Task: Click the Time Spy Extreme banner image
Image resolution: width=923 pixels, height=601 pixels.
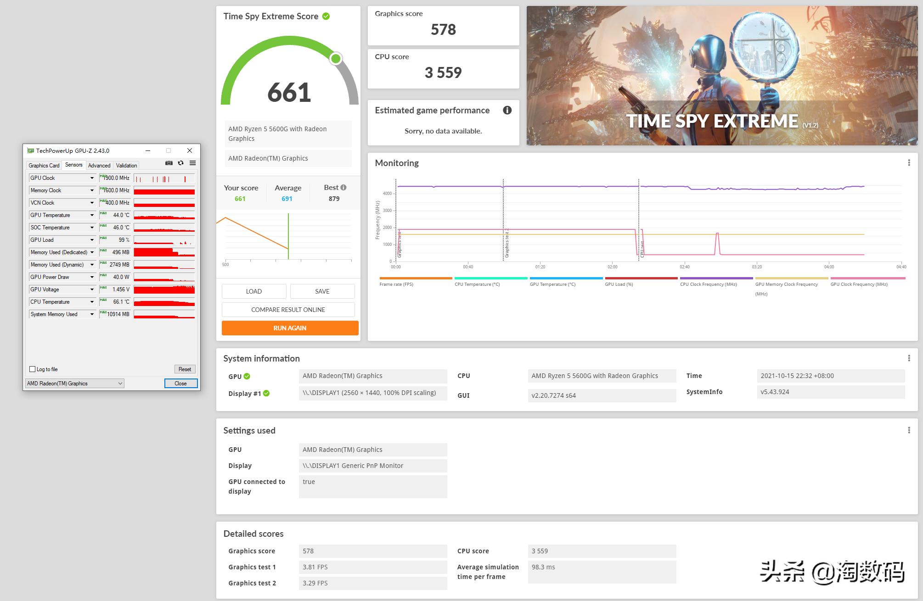Action: 721,76
